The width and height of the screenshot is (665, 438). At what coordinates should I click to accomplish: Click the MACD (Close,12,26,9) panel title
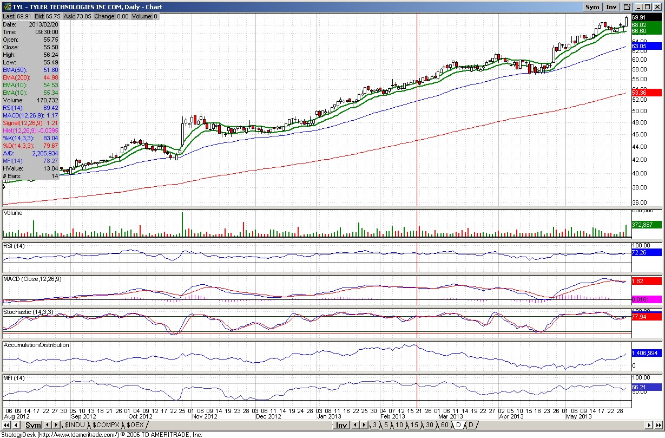click(32, 279)
